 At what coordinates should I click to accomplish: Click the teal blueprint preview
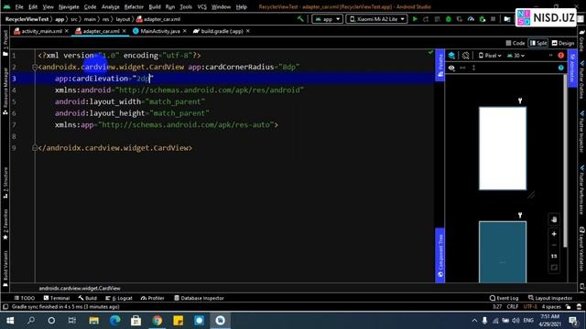click(x=503, y=252)
